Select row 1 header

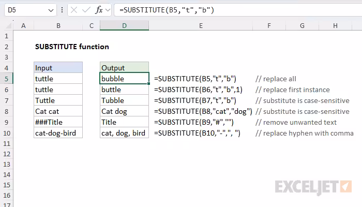point(6,36)
